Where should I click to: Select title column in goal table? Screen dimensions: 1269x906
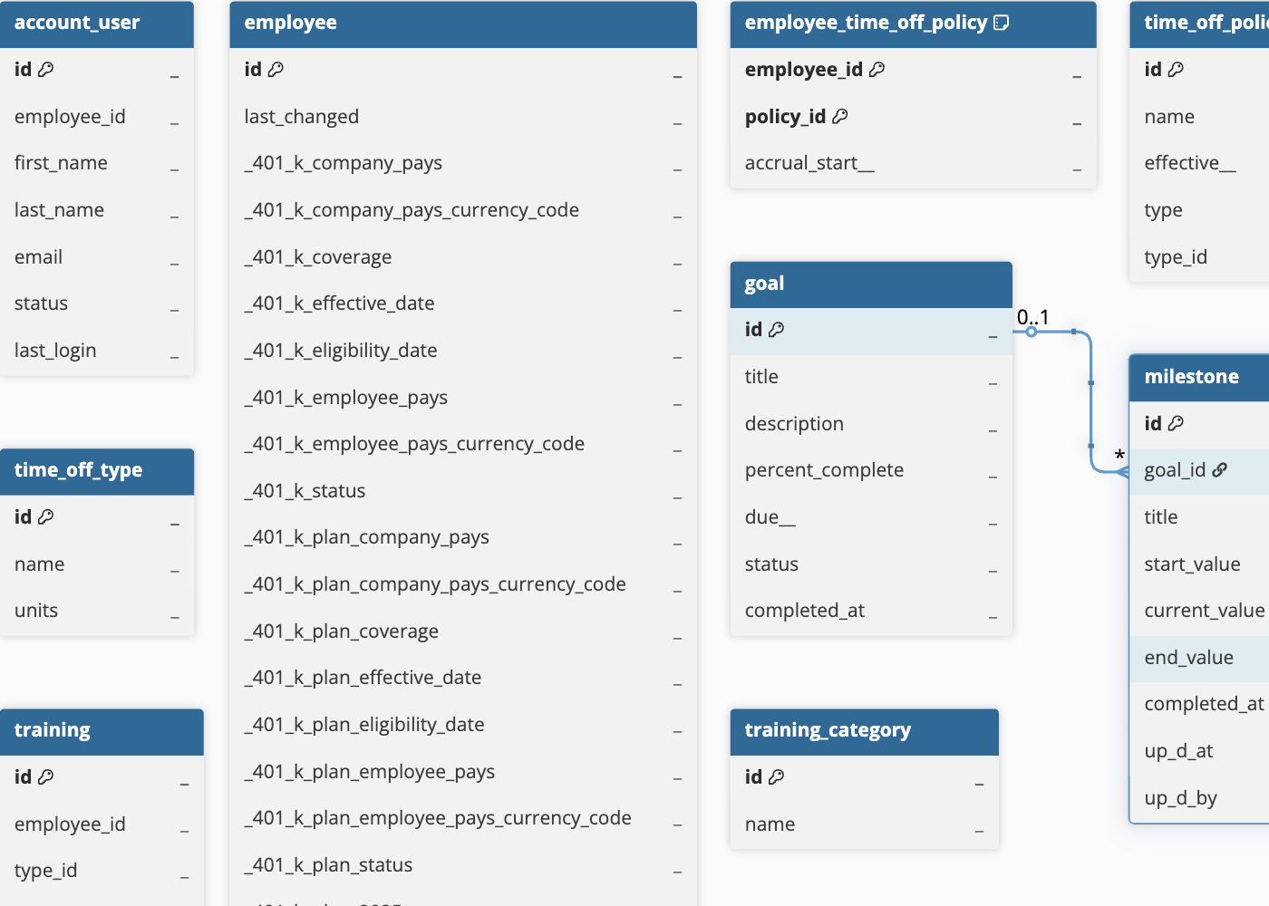[871, 377]
